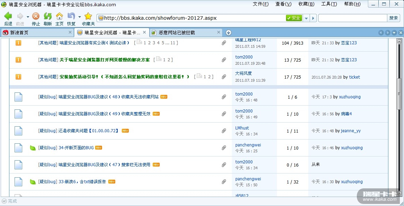Click the 搜索 search button
Image resolution: width=404 pixels, height=206 pixels.
click(x=394, y=18)
